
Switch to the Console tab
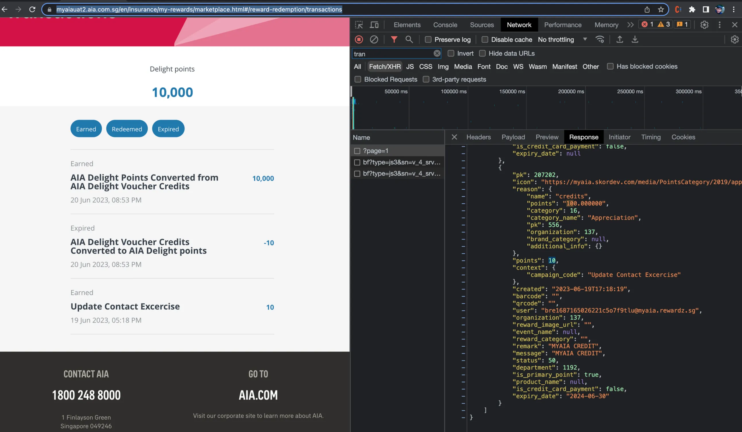(x=445, y=25)
